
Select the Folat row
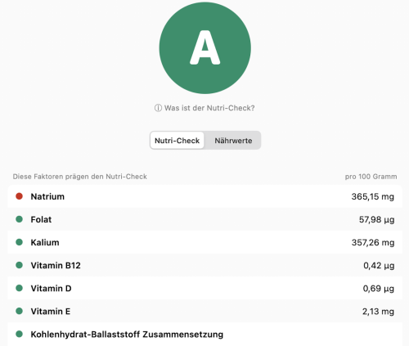pyautogui.click(x=204, y=219)
